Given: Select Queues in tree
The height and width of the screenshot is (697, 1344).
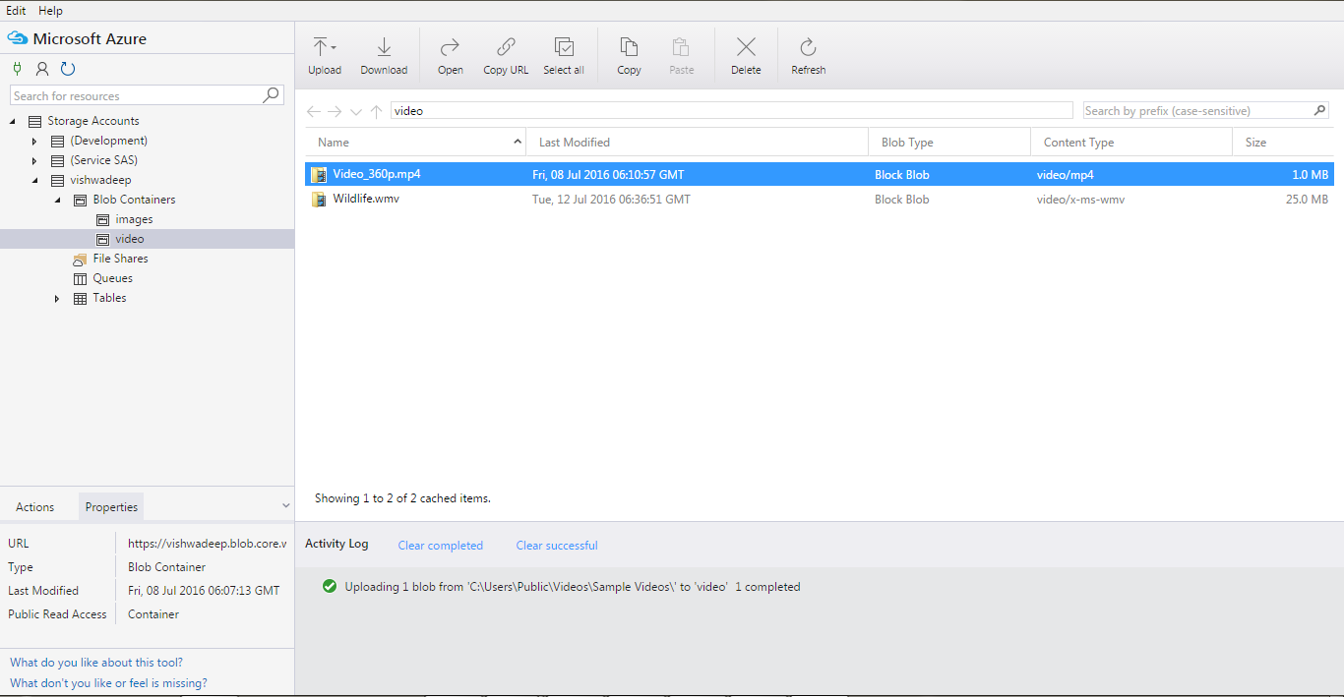Looking at the screenshot, I should point(112,278).
